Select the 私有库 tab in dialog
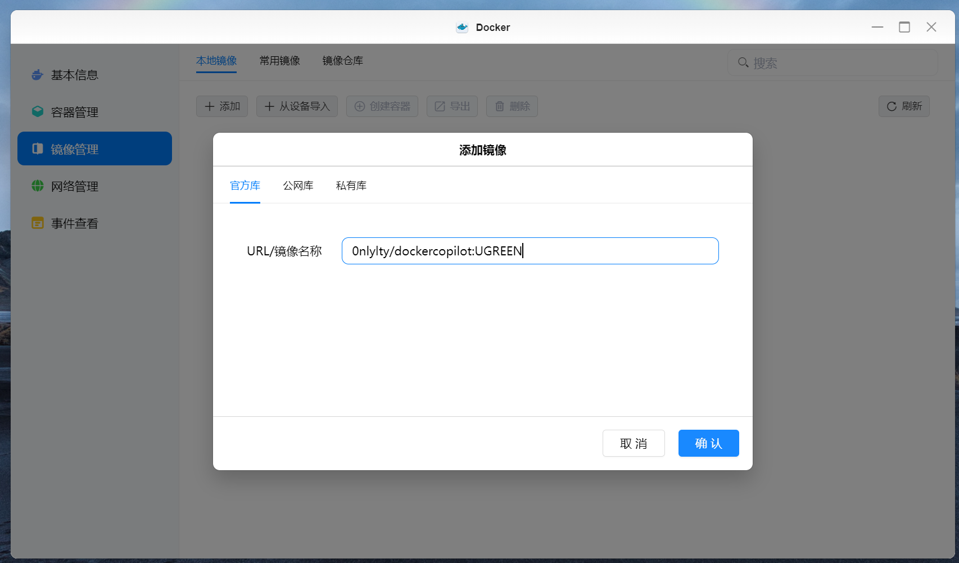Image resolution: width=959 pixels, height=563 pixels. pyautogui.click(x=351, y=186)
